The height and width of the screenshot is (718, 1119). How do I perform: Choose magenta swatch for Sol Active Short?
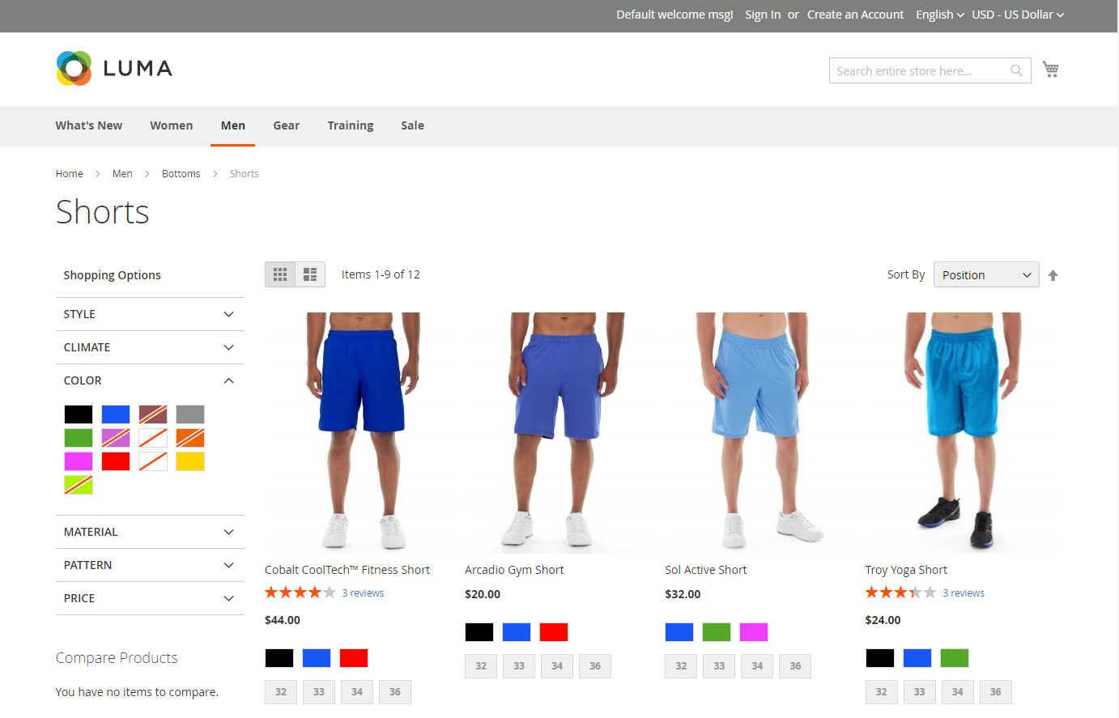point(754,632)
